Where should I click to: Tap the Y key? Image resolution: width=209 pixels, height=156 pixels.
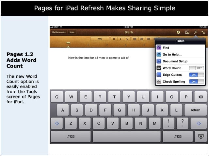pos(129,97)
